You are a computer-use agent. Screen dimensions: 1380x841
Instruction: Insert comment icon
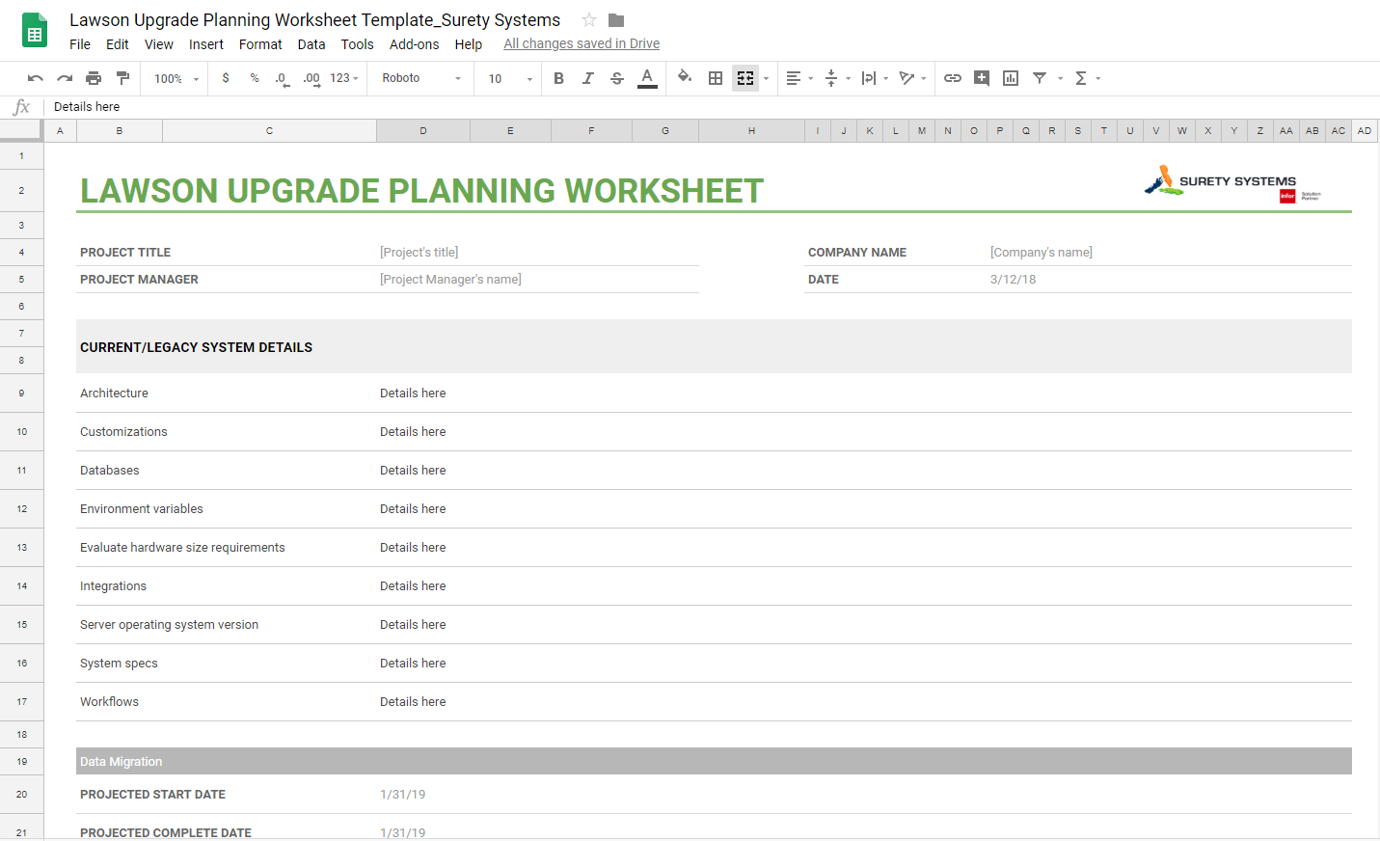click(982, 78)
